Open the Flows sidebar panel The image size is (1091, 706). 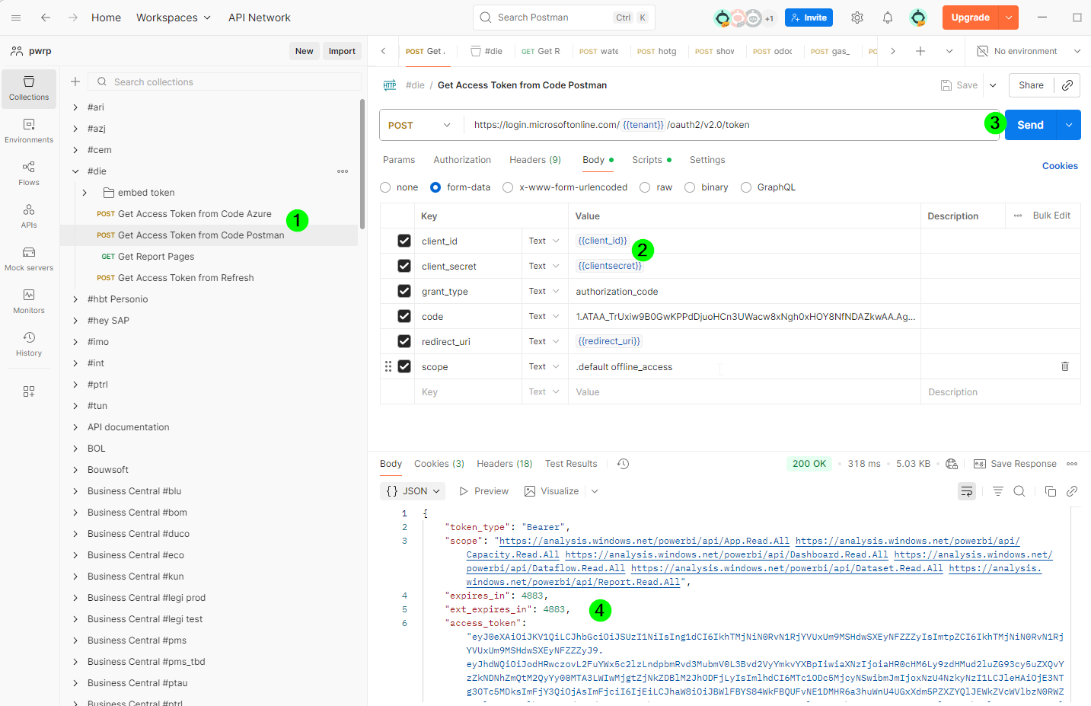tap(29, 174)
